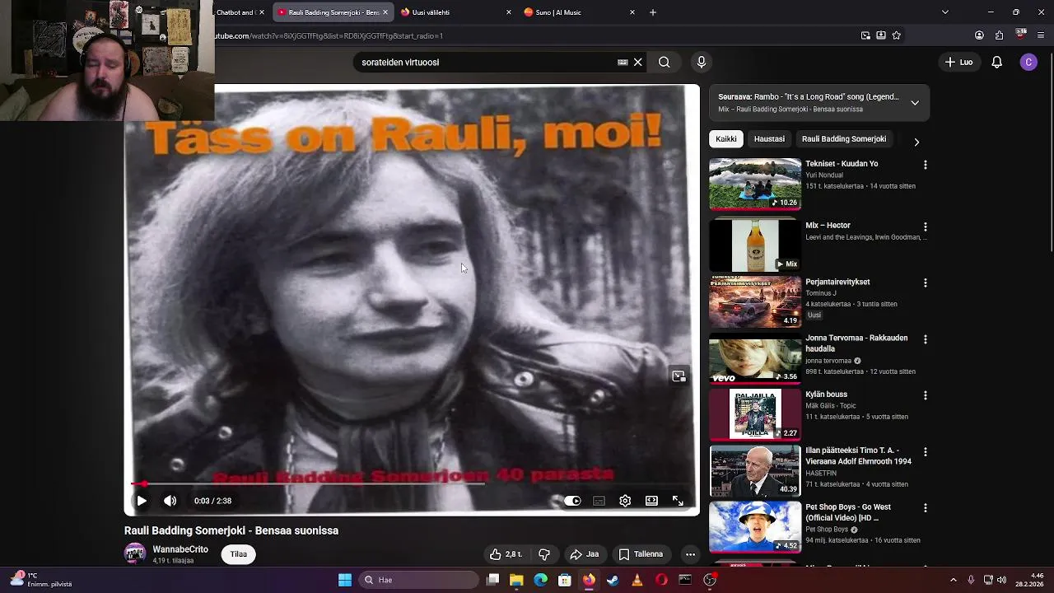Open the weather widget on taskbar
The image size is (1054, 593).
pos(40,580)
